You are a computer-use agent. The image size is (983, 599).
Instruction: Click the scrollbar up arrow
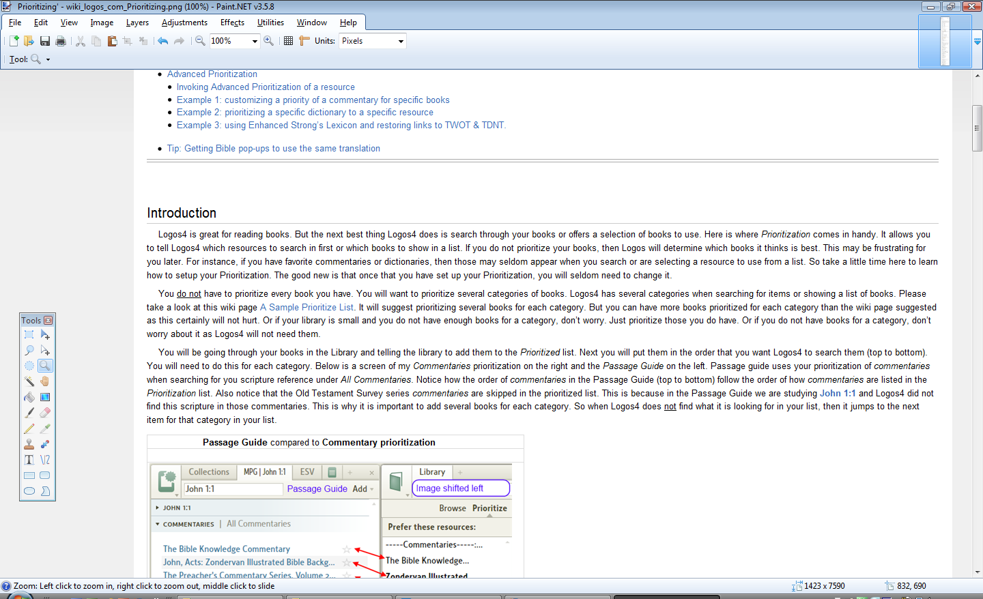tap(978, 75)
